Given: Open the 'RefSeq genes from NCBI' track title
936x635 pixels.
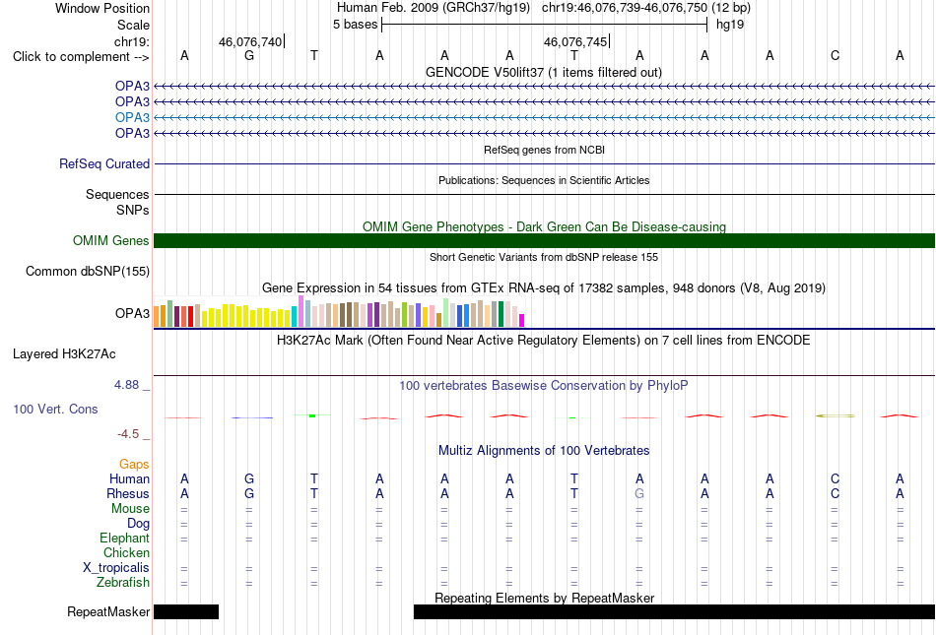Looking at the screenshot, I should click(544, 151).
